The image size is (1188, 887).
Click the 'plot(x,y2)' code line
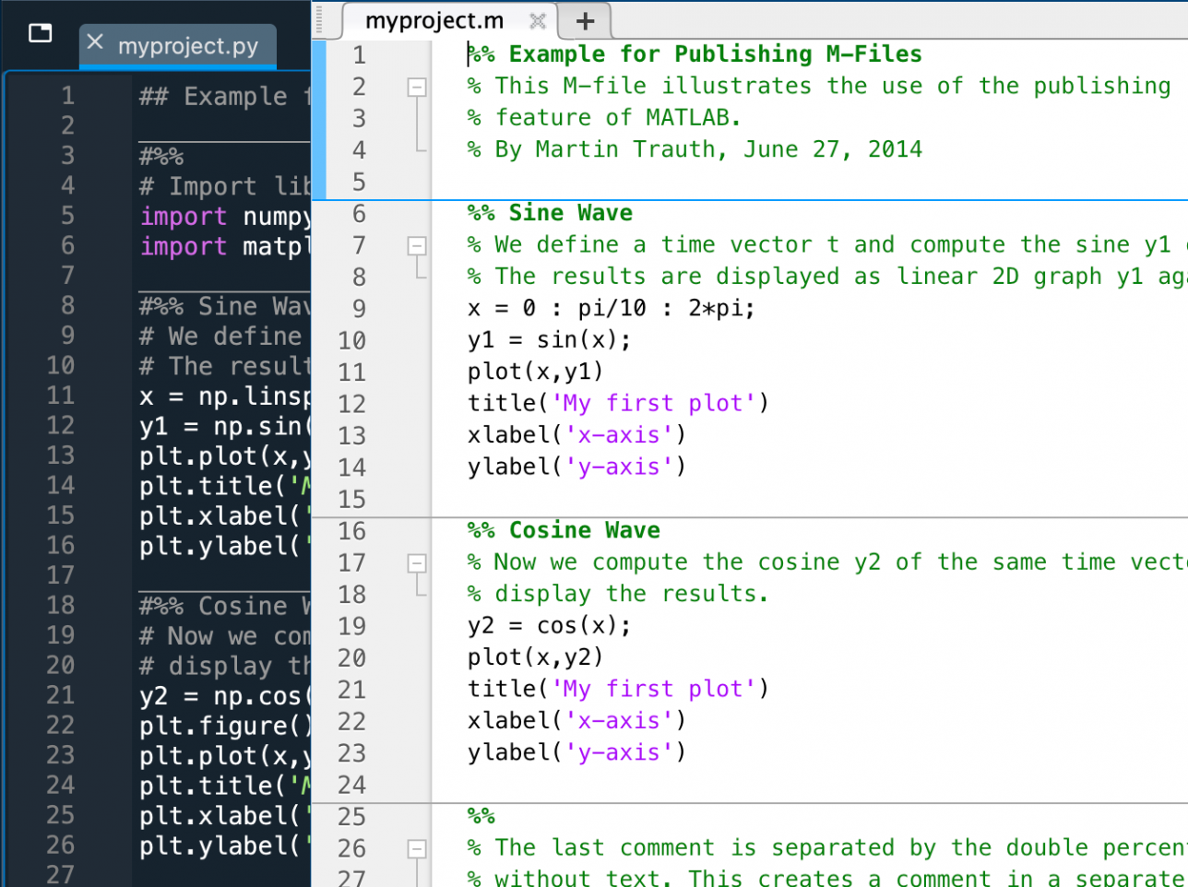[535, 657]
